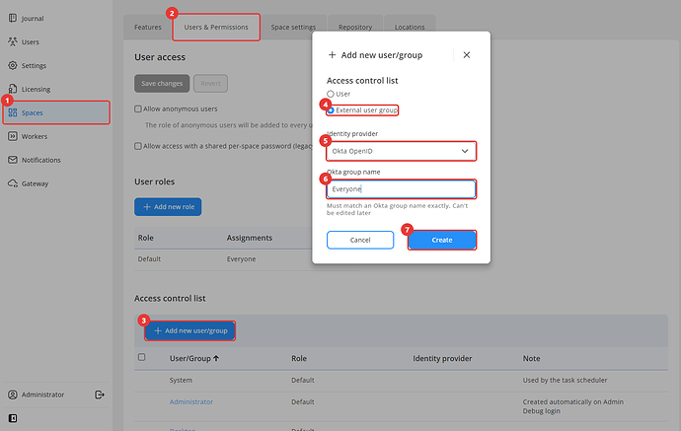Click 'Used by the task scheduler' note

pos(565,380)
